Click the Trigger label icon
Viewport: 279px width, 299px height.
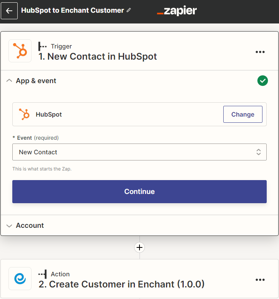pos(42,46)
